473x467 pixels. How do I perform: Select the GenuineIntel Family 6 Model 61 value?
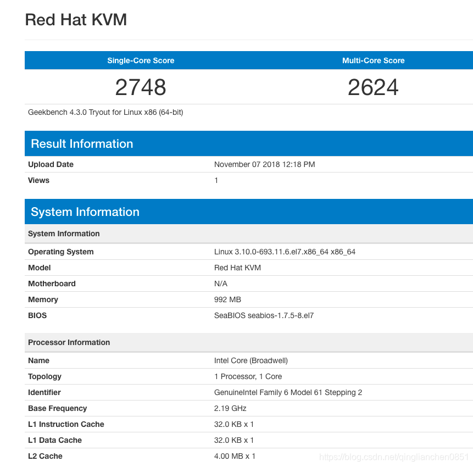(x=288, y=392)
